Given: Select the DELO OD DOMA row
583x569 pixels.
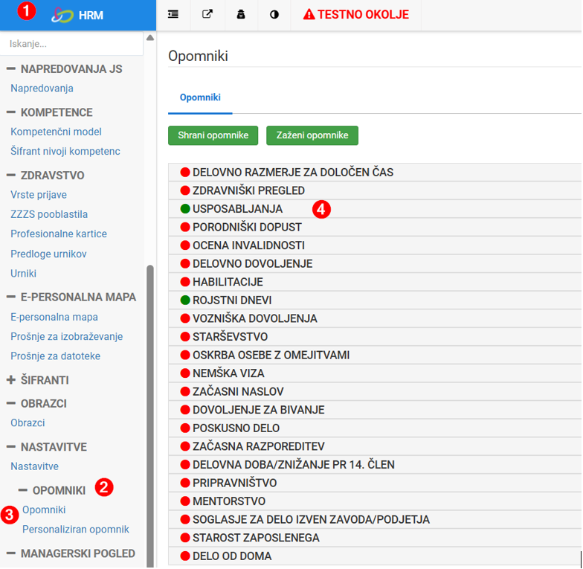Looking at the screenshot, I should click(375, 556).
